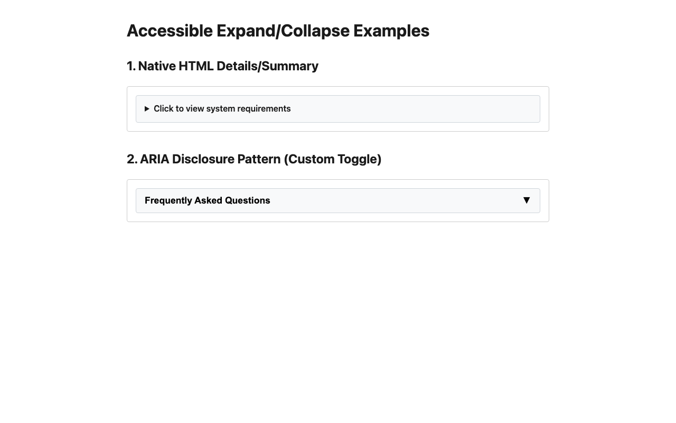Expand the Frequently Asked Questions disclosure
Viewport: 676px width, 423px height.
click(x=338, y=200)
